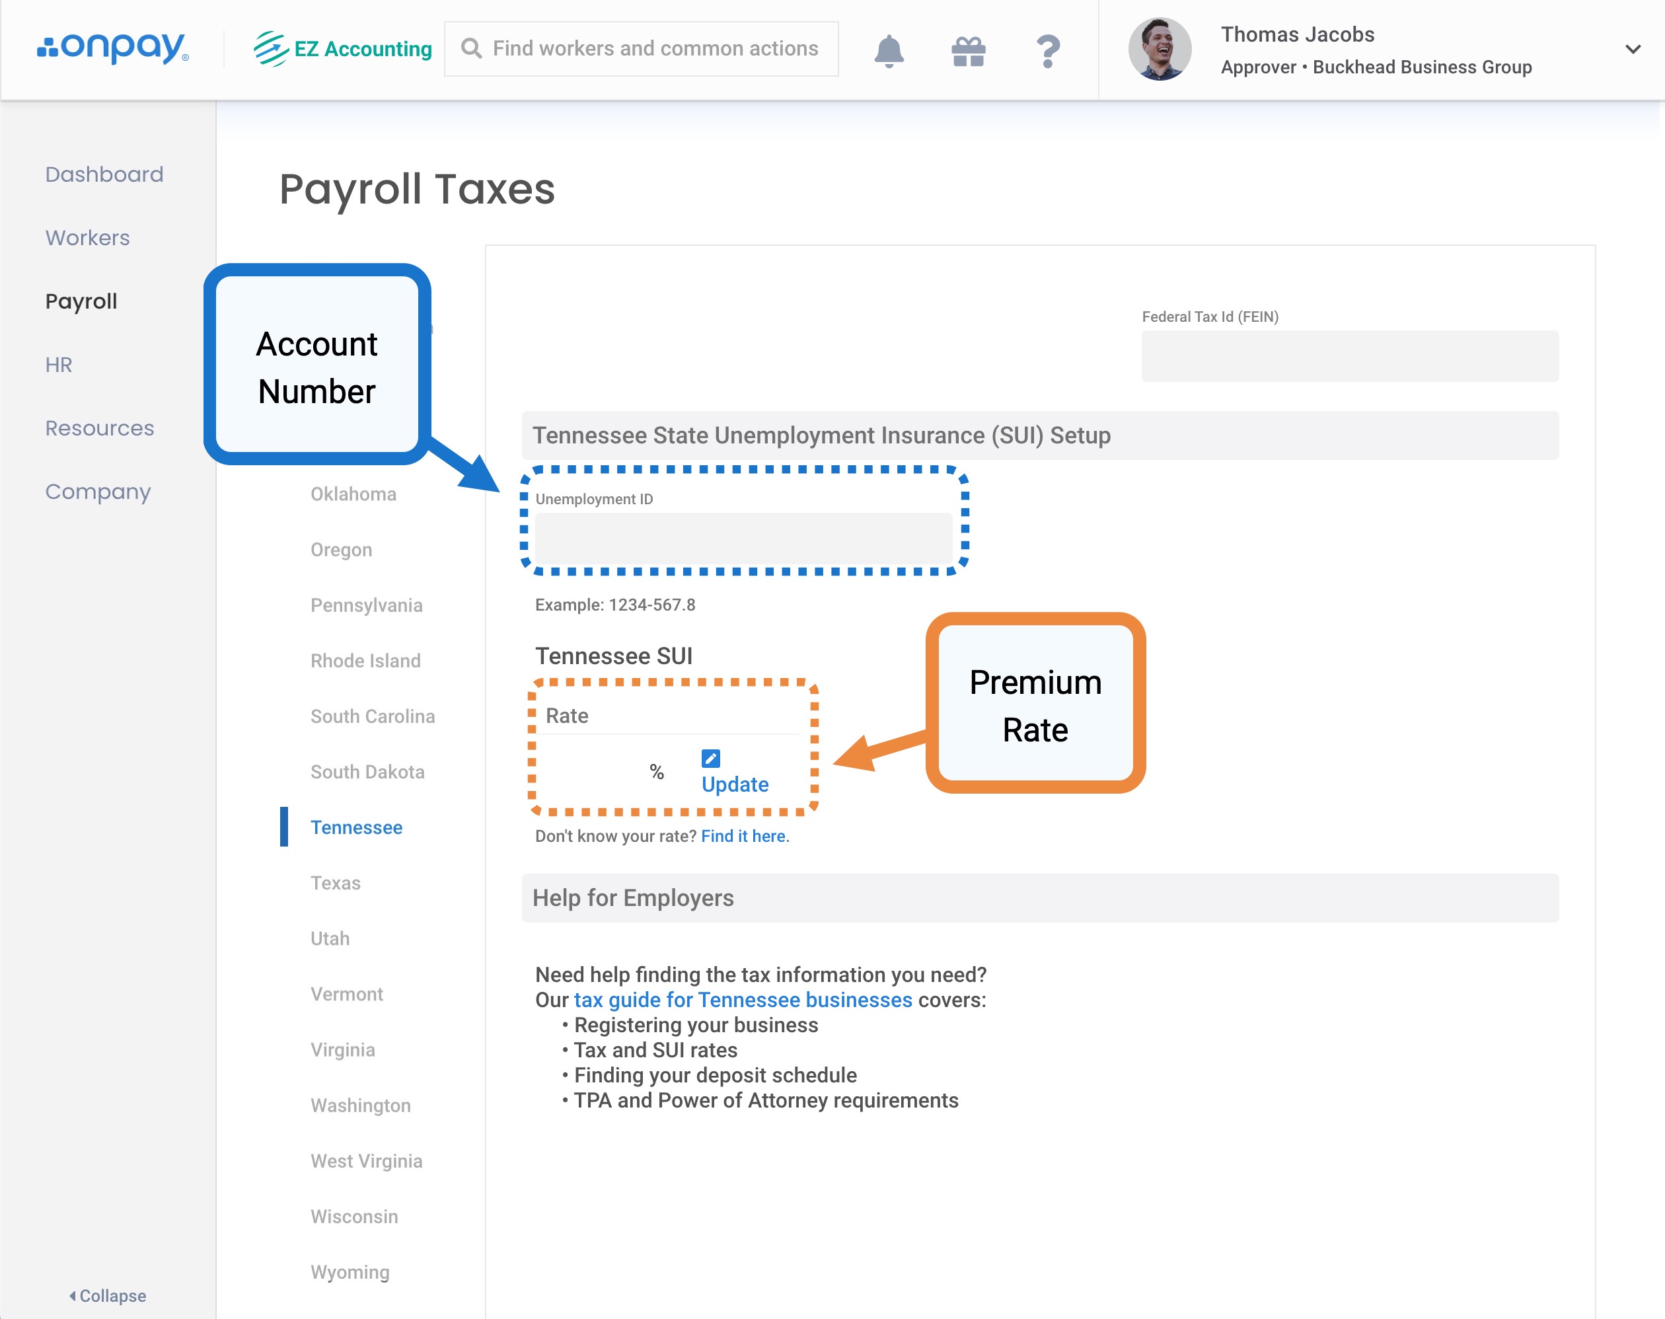Open the Find it here link
Viewport: 1665px width, 1319px height.
point(744,835)
